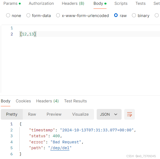This screenshot has width=160, height=159.
Task: Follow the /dep/del path link
Action: tap(60, 148)
